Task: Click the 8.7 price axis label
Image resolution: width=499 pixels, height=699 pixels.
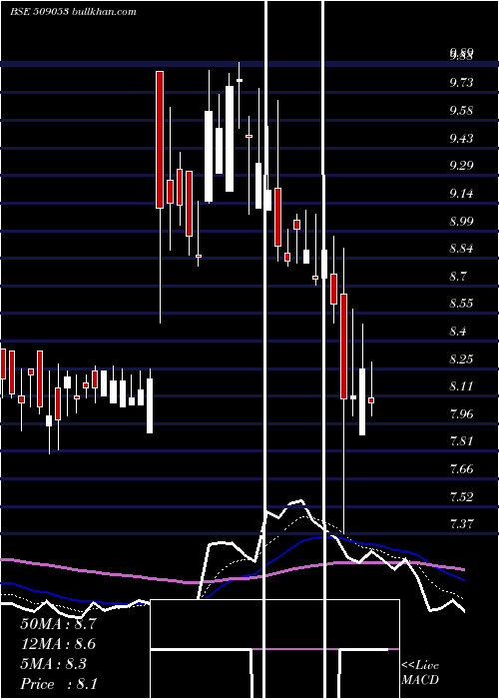Action: click(x=458, y=276)
